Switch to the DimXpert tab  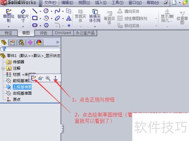[x=63, y=33]
